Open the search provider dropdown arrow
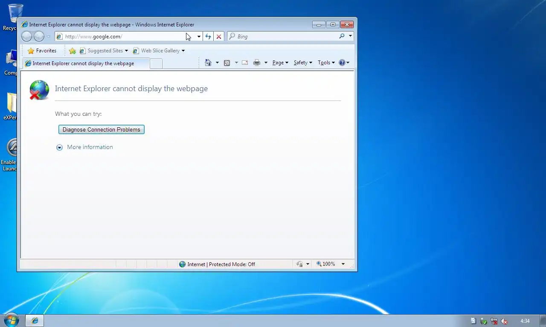Viewport: 546px width, 327px height. tap(350, 36)
